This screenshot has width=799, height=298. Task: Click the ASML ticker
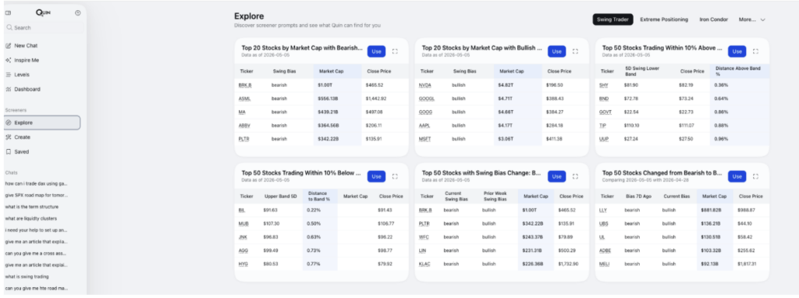click(x=244, y=98)
